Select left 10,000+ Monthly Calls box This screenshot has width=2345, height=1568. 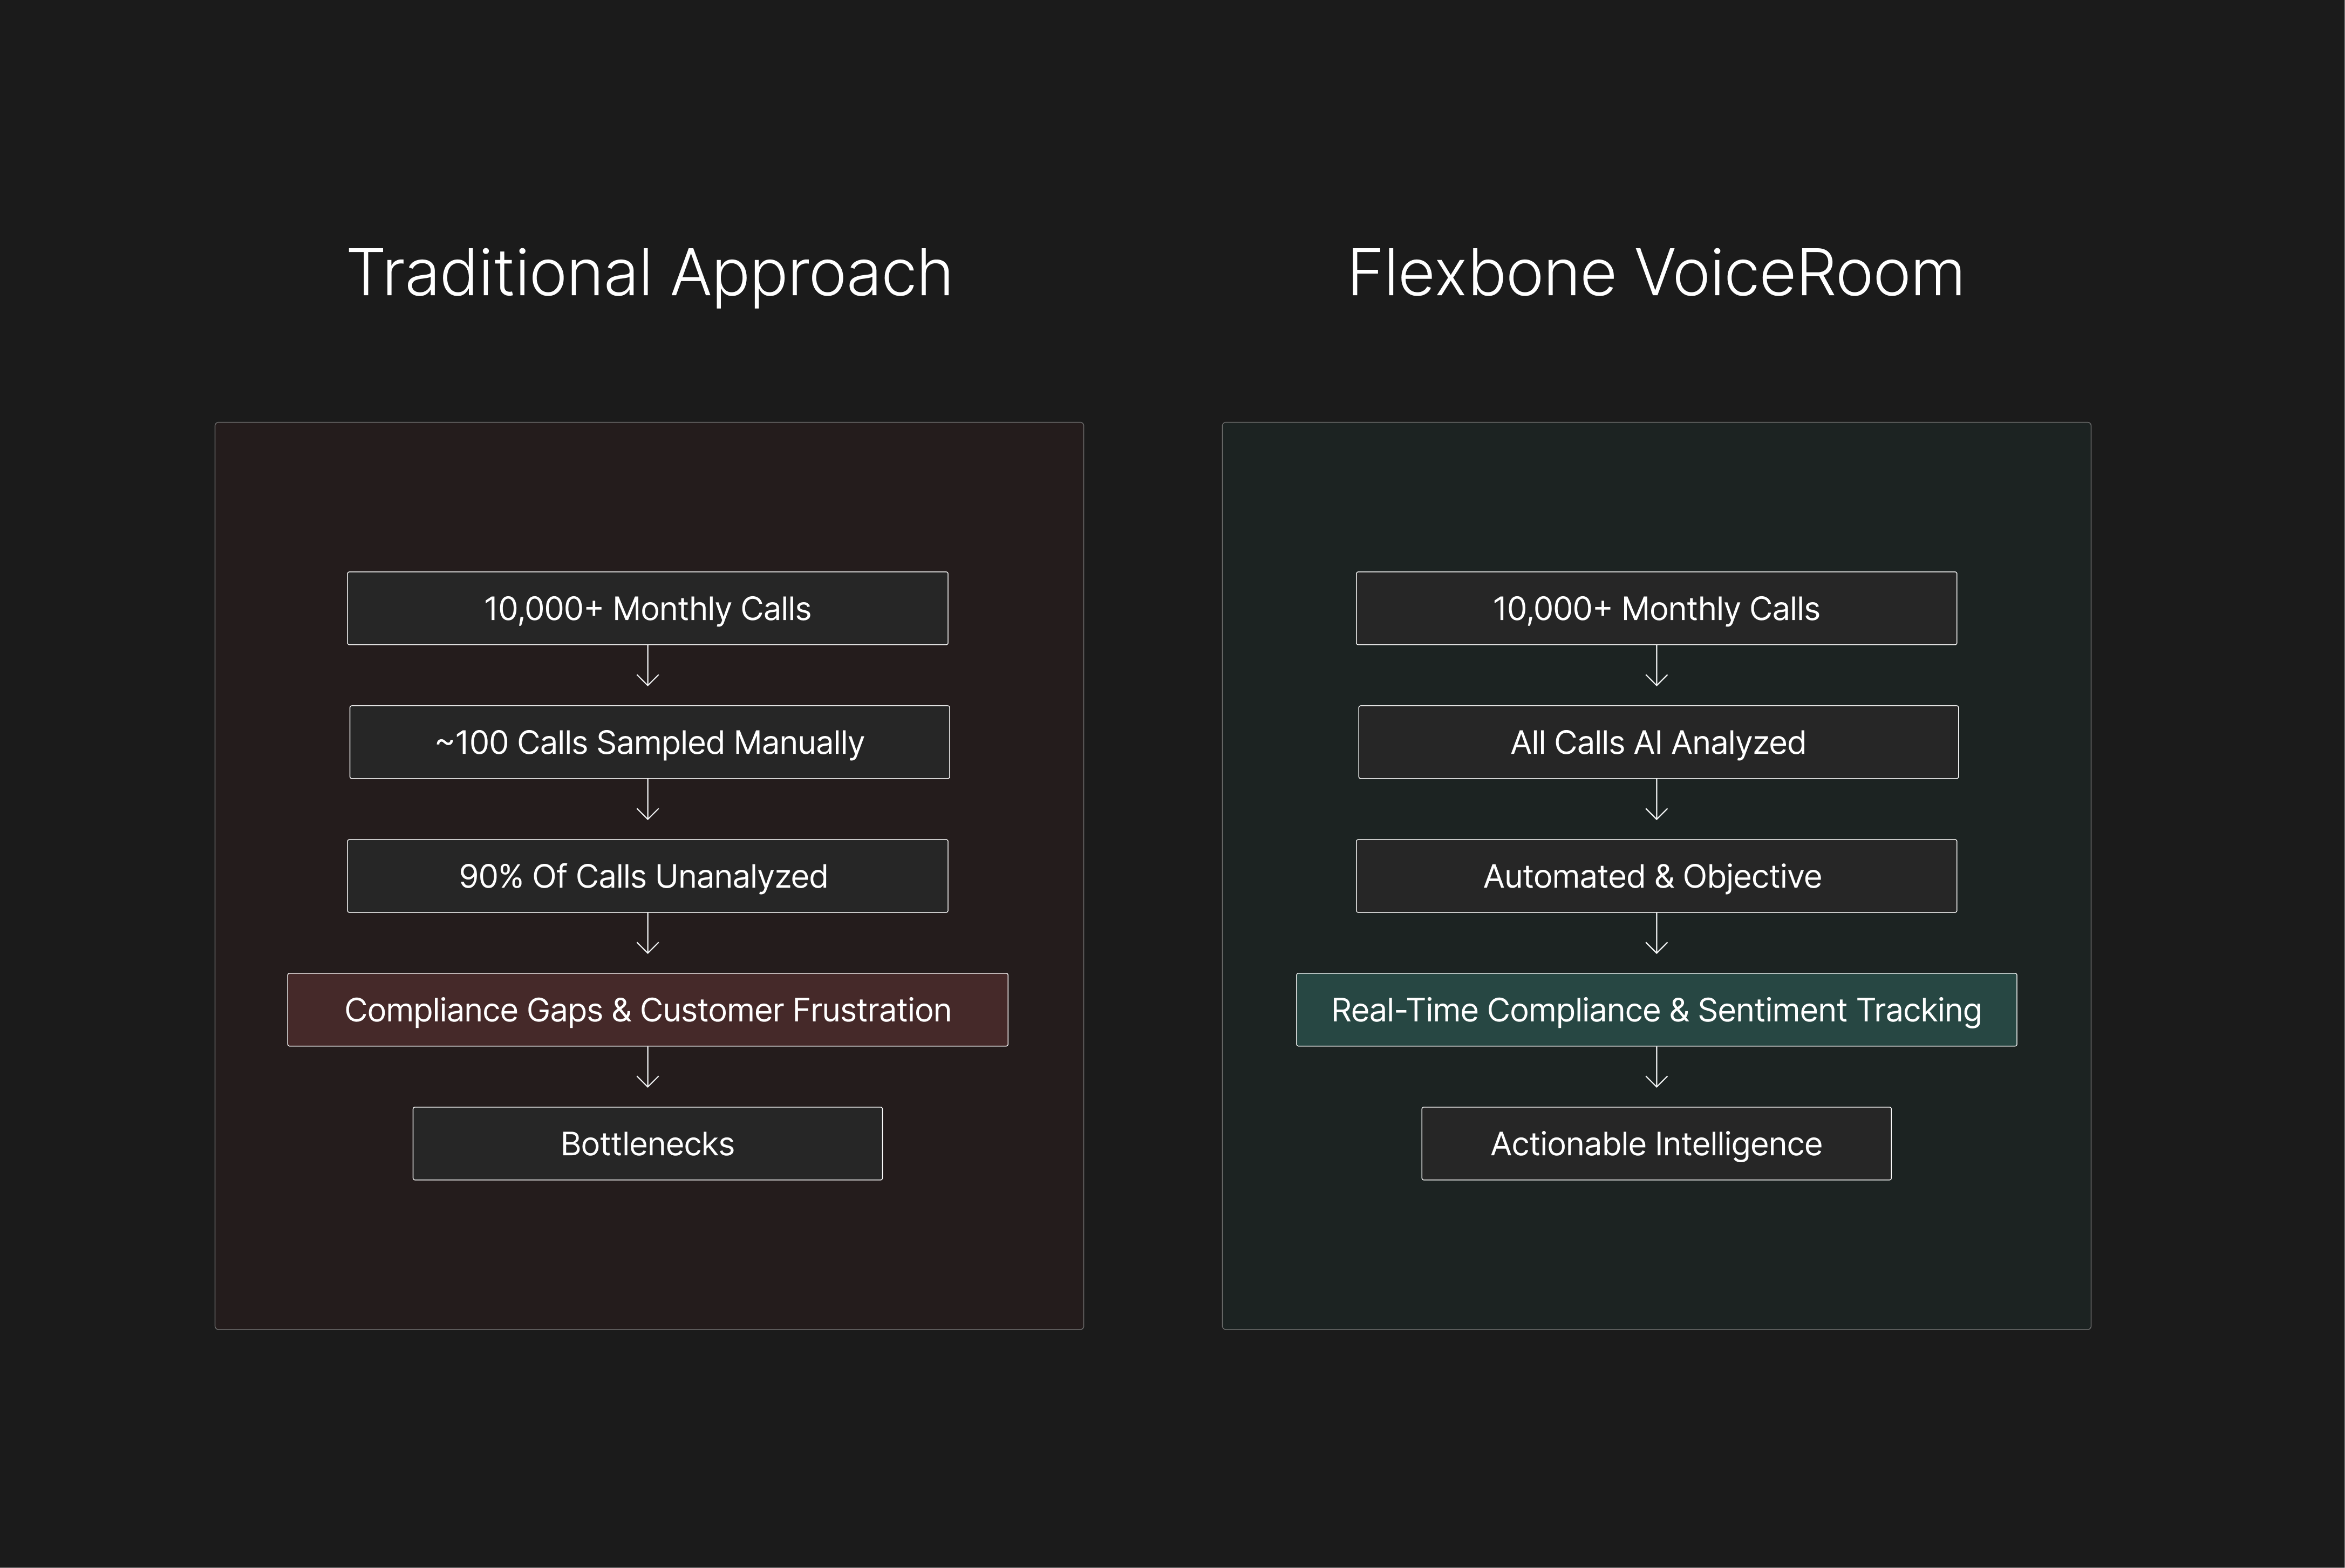point(647,608)
